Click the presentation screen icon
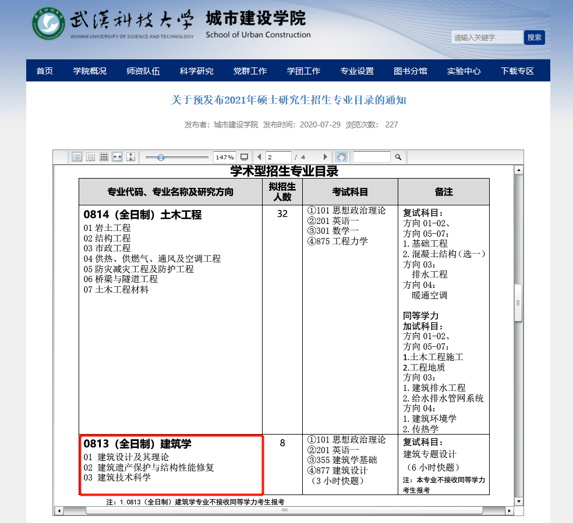 click(245, 156)
